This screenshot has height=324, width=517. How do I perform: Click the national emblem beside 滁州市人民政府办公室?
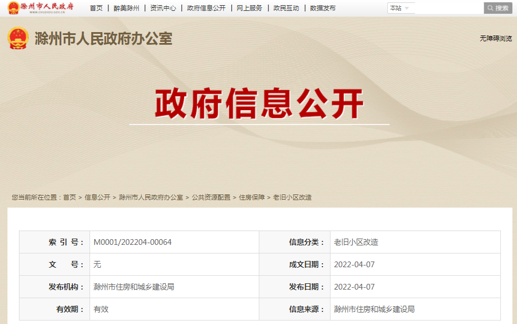coord(18,38)
